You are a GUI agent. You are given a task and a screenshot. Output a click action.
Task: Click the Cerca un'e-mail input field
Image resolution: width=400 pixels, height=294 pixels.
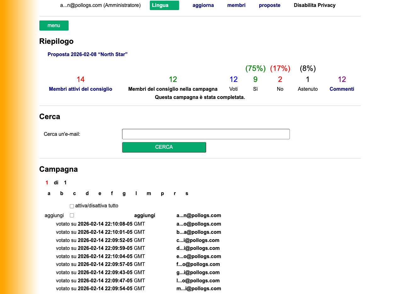click(x=206, y=134)
